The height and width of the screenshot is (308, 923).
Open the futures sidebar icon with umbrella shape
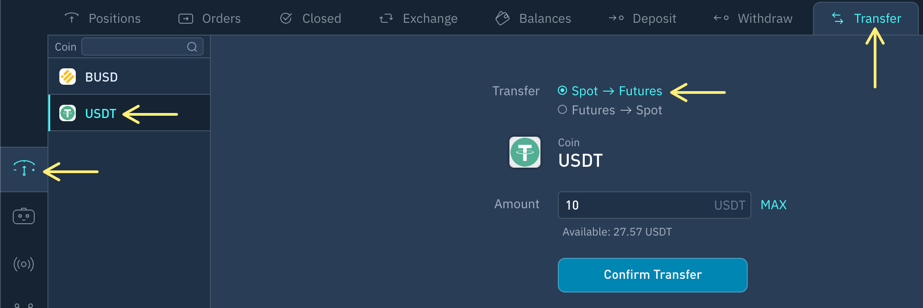click(24, 168)
